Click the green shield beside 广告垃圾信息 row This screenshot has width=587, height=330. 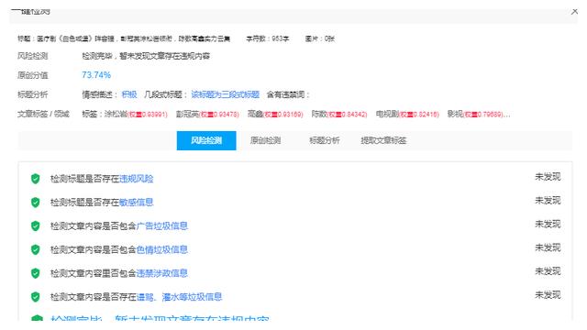(35, 226)
